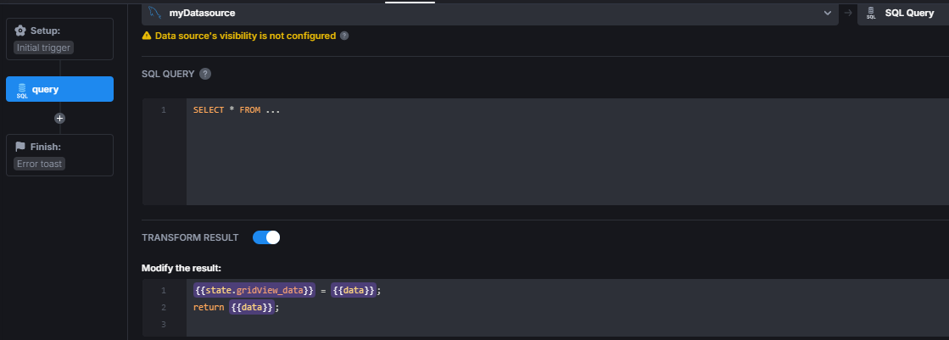Screen dimensions: 949x340
Task: Click the Initial trigger badge
Action: [x=44, y=47]
